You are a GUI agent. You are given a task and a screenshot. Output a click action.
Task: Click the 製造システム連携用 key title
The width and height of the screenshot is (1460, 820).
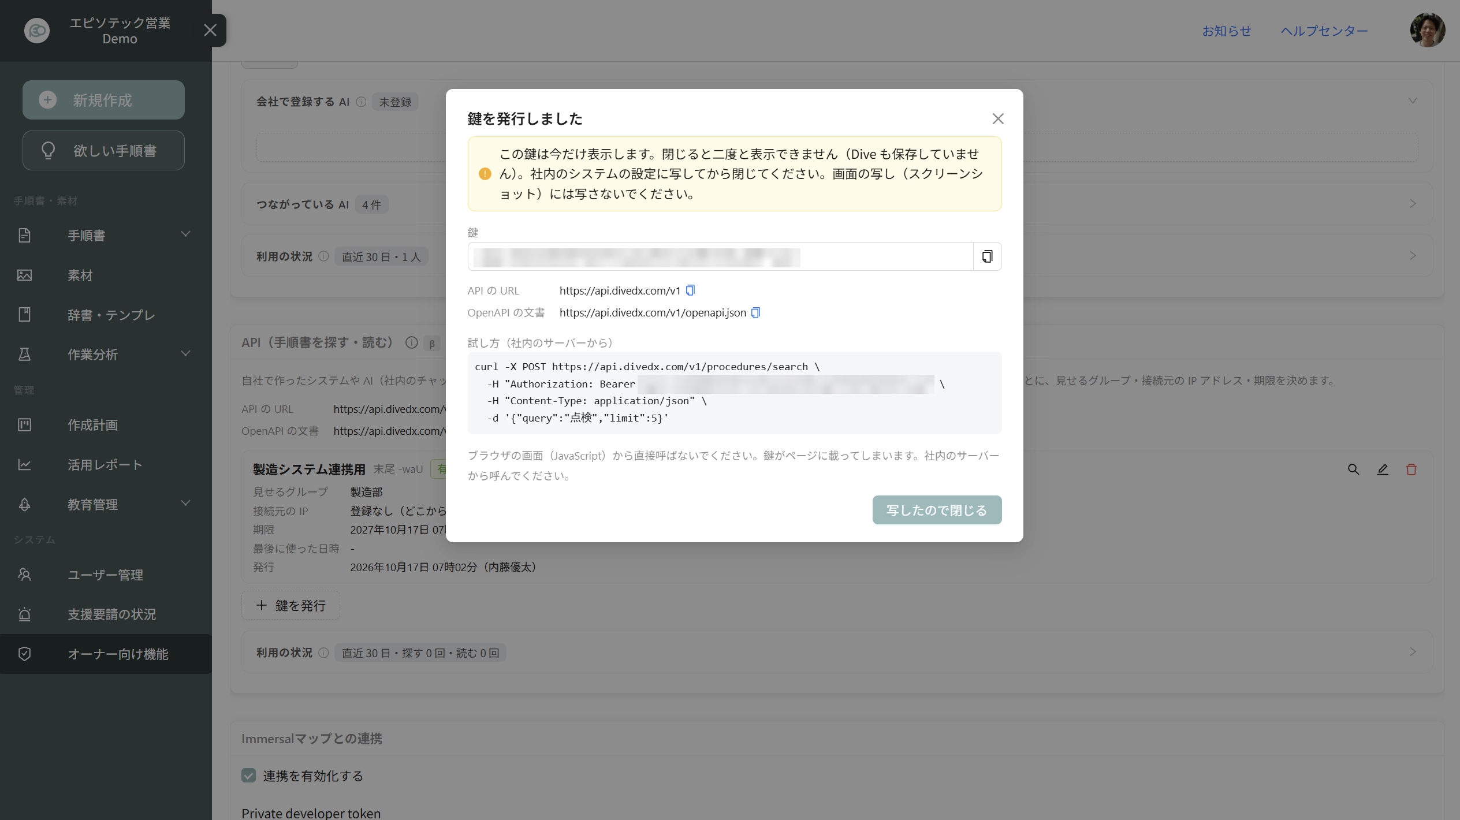coord(309,469)
